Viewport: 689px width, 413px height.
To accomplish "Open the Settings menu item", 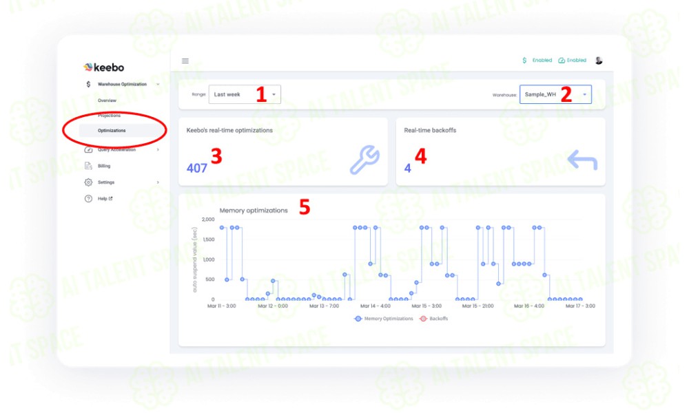I will click(106, 182).
